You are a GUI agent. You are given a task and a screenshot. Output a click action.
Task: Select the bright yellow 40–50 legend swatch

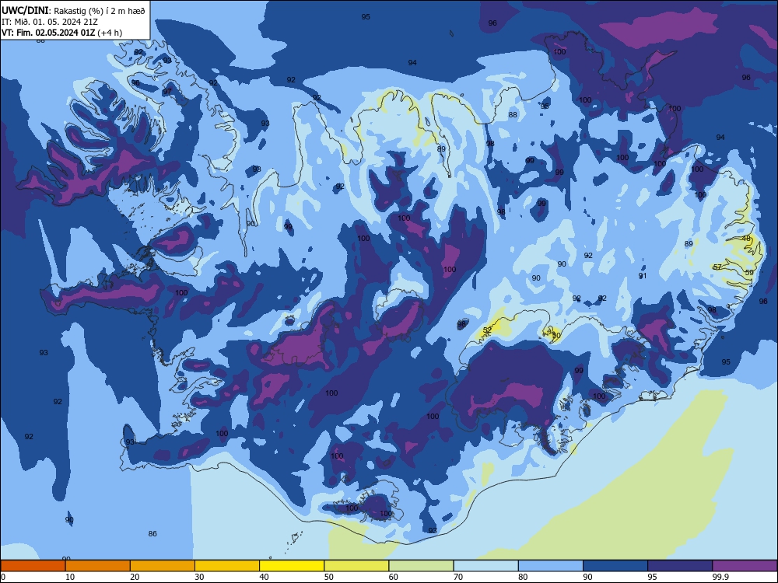[292, 566]
